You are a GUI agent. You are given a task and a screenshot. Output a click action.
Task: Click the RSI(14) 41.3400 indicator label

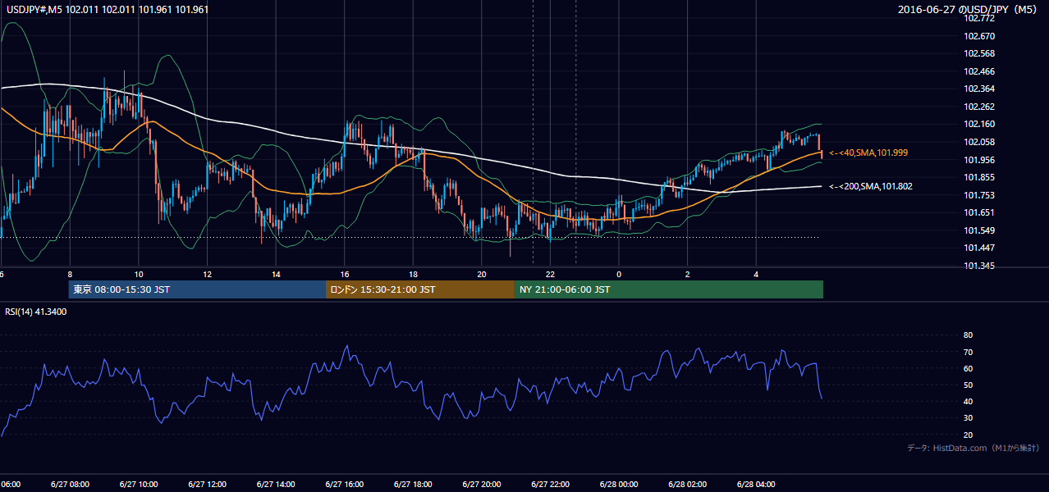pos(36,312)
